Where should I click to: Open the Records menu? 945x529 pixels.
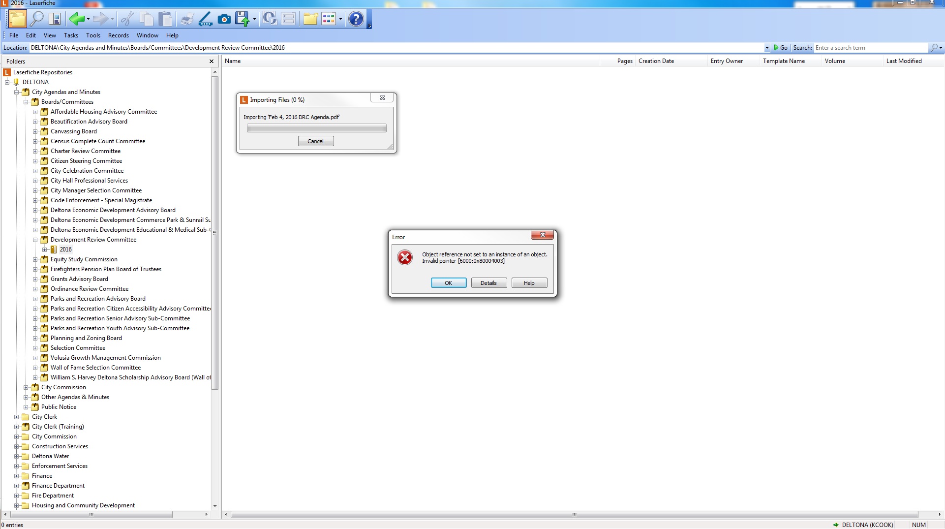tap(119, 35)
